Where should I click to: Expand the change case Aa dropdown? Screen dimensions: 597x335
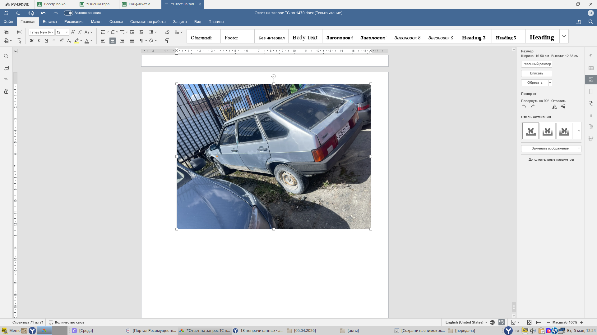pos(91,32)
